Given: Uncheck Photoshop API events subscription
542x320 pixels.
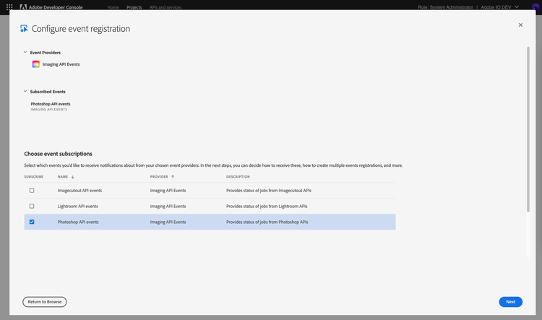Looking at the screenshot, I should pyautogui.click(x=32, y=222).
